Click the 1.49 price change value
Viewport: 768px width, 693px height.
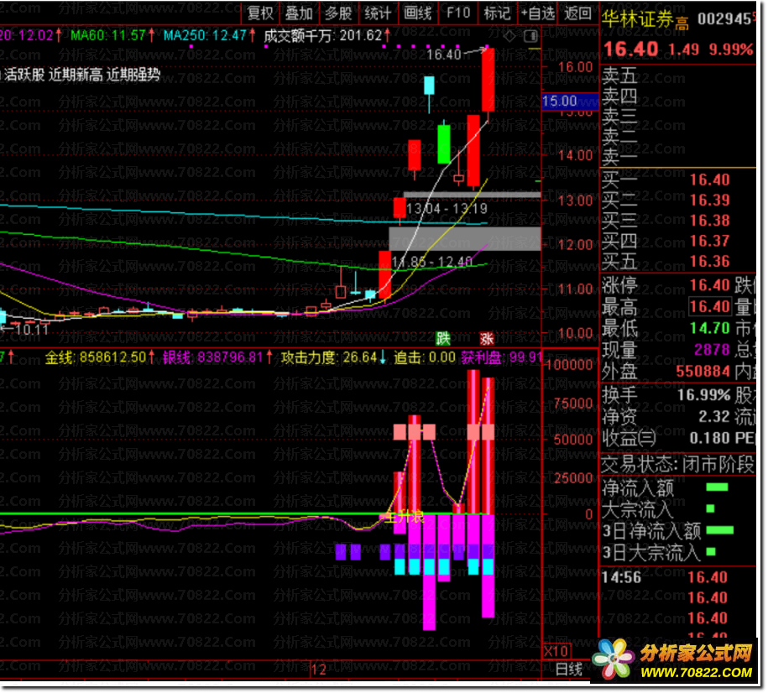click(684, 49)
